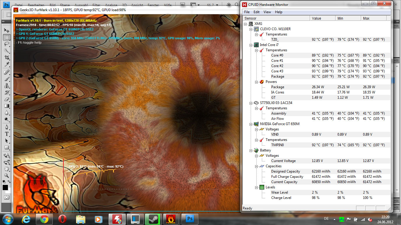This screenshot has width=401, height=225.
Task: Open the View menu in Hardware Monitor
Action: [x=267, y=12]
